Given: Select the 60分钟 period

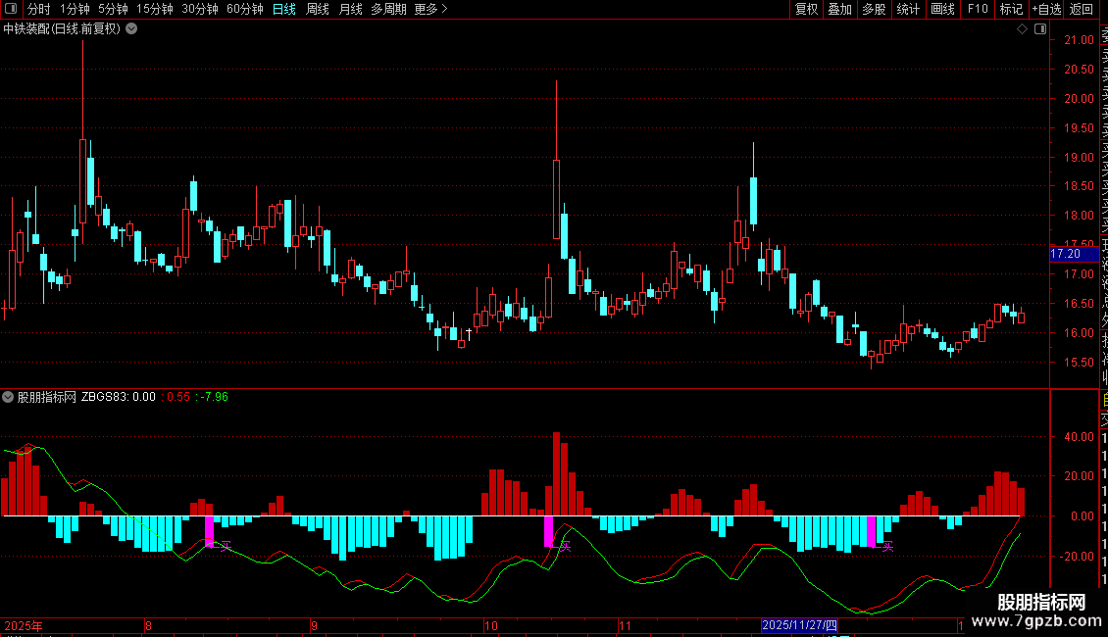Looking at the screenshot, I should [245, 9].
